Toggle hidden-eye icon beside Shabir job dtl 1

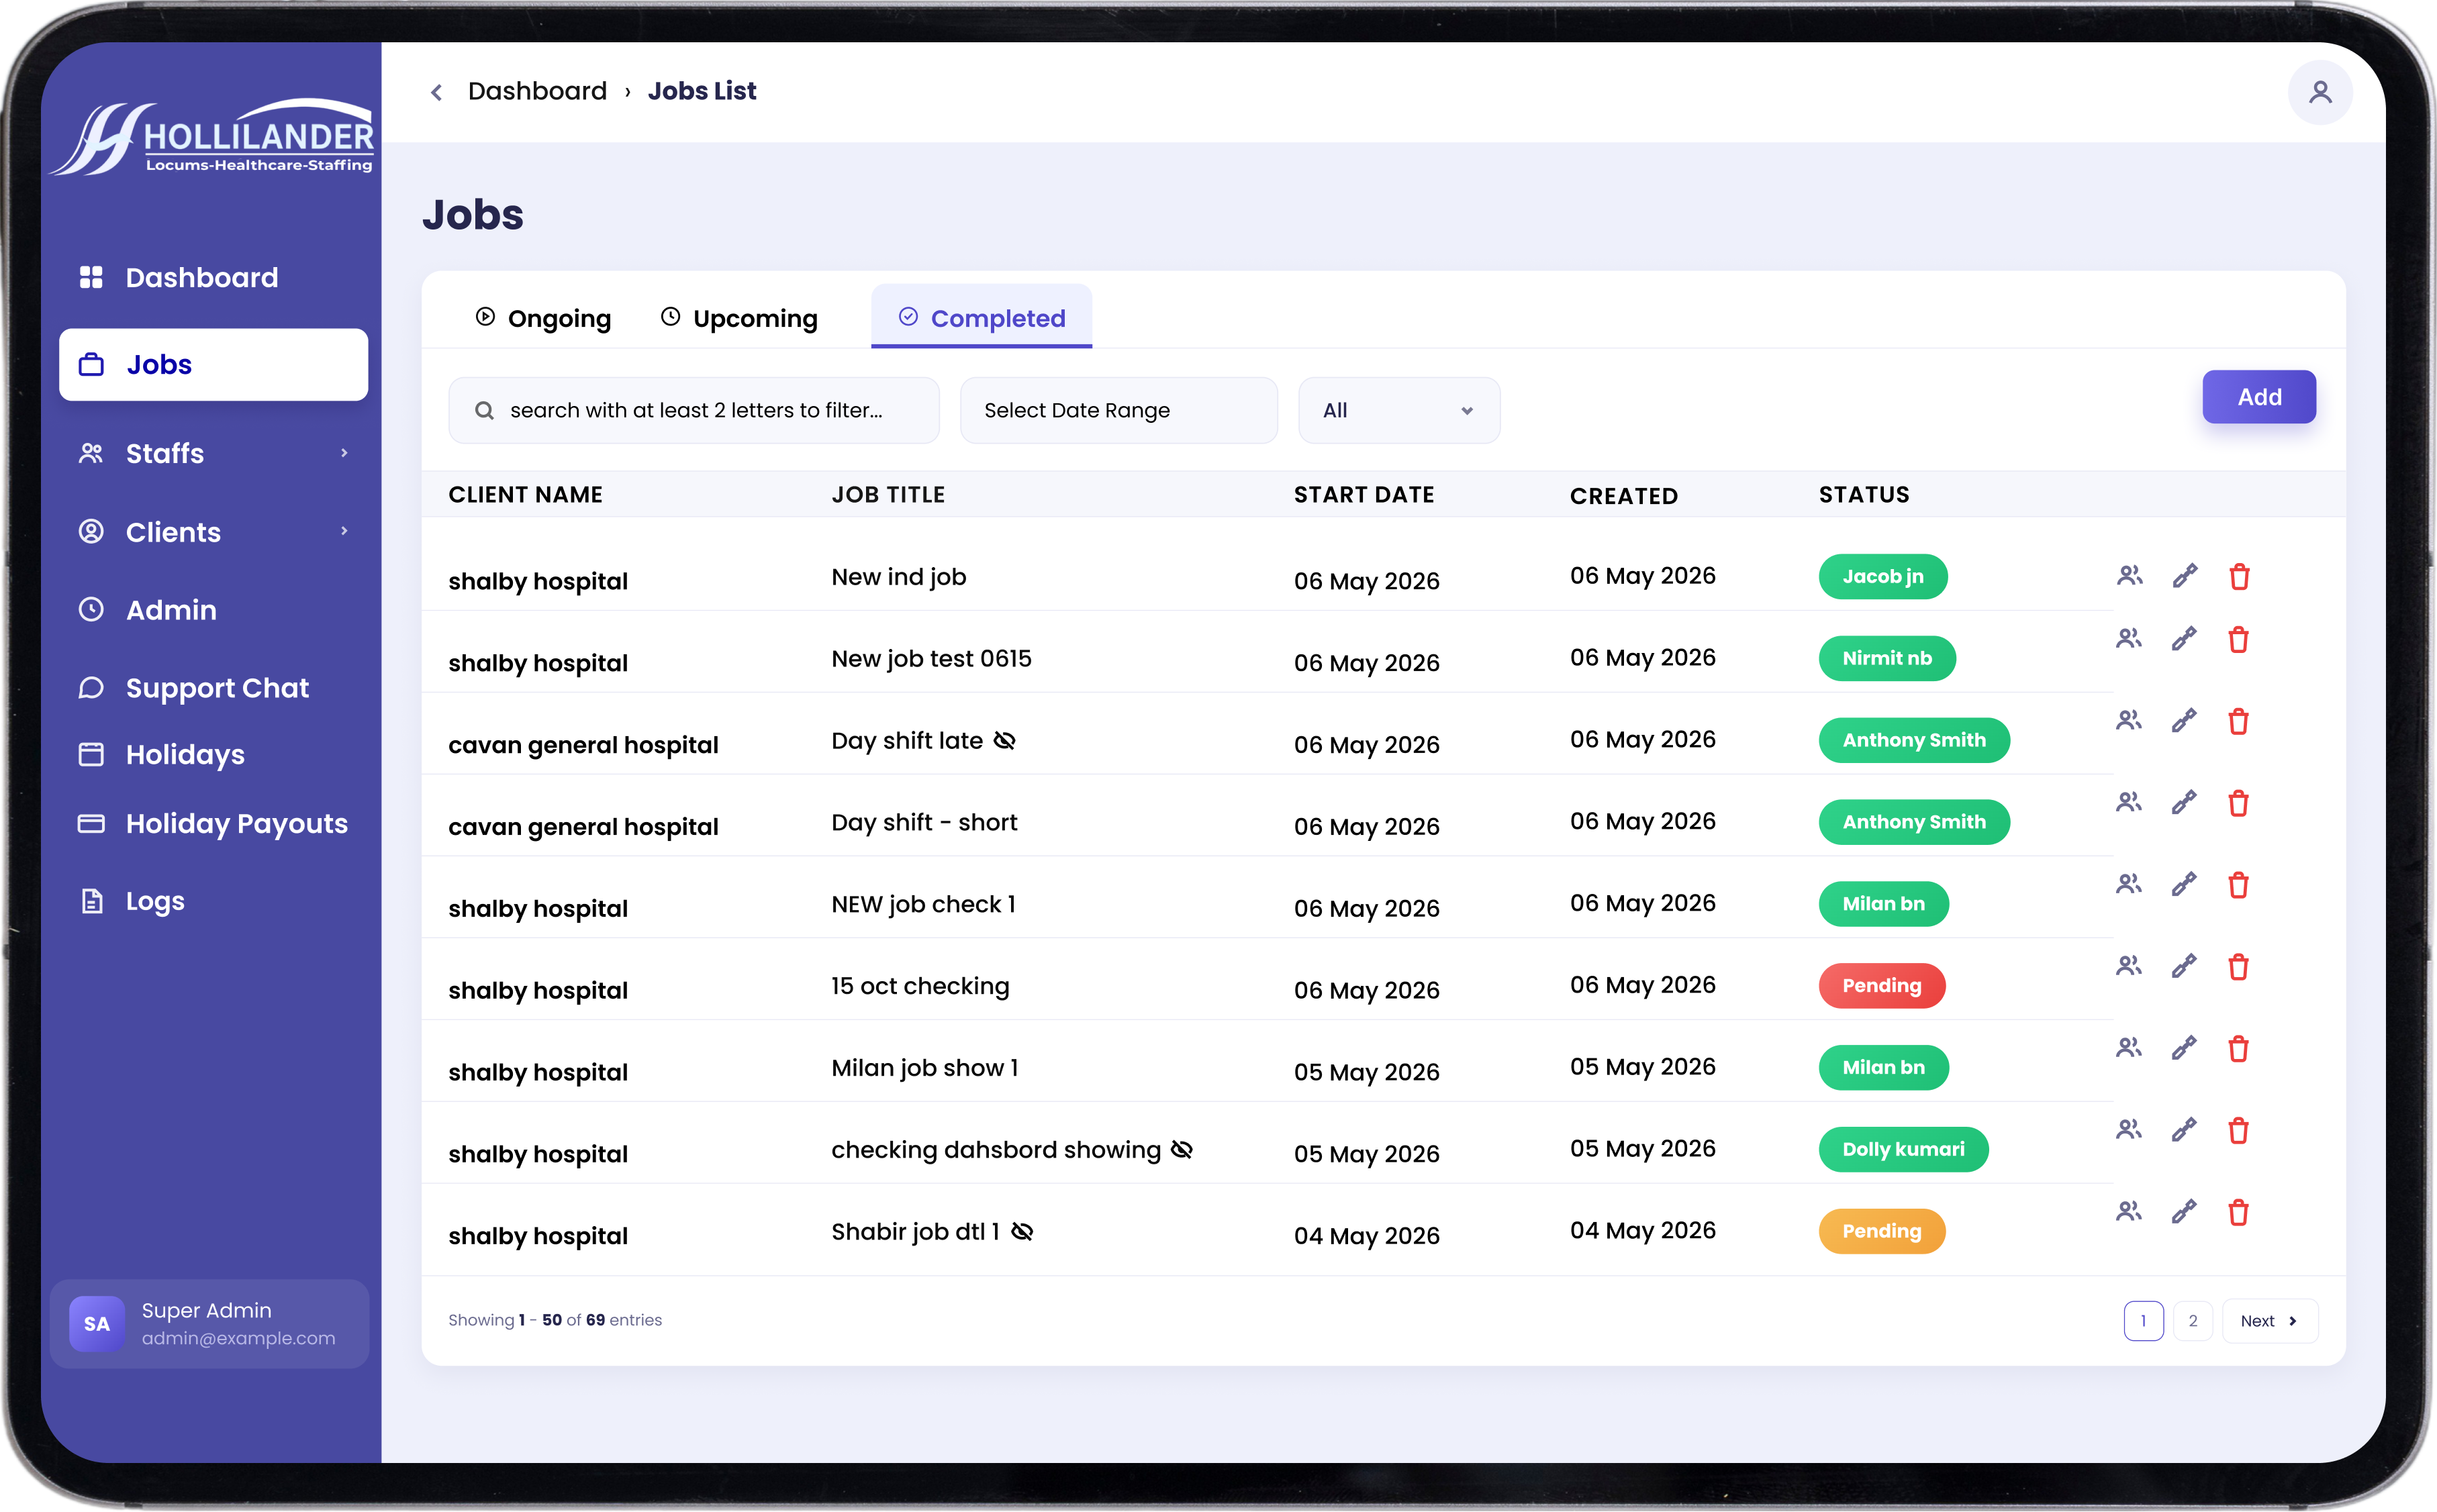(1021, 1232)
